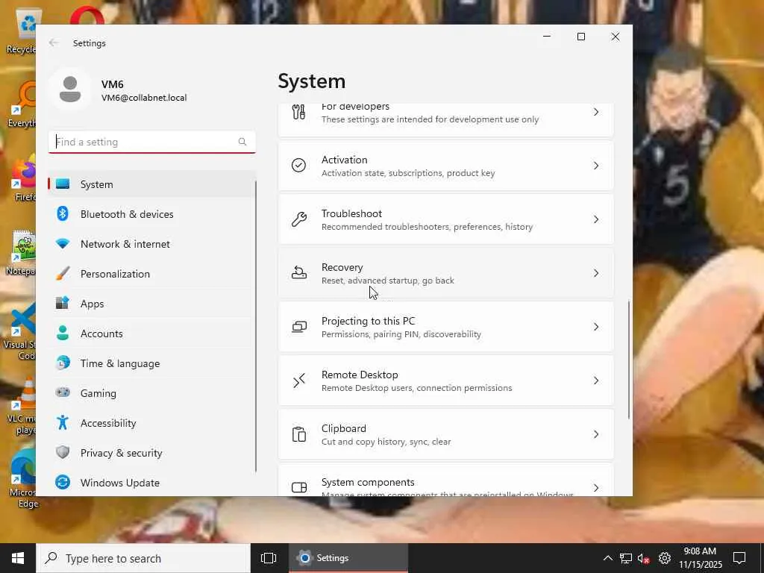Click the Microsoft Edge desktop shortcut
764x573 pixels.
pyautogui.click(x=22, y=478)
